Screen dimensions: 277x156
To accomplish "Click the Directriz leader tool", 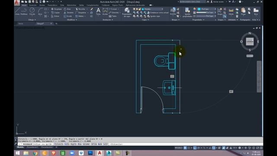I will click(x=114, y=13).
